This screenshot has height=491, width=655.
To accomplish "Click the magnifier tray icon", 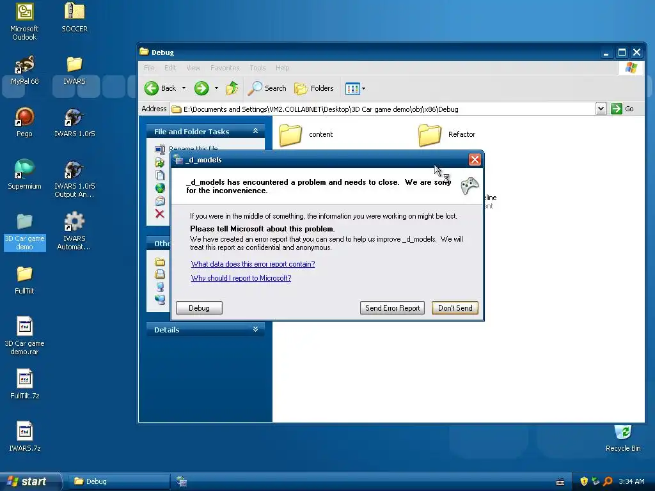I will point(608,481).
